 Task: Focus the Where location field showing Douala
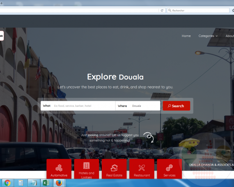pyautogui.click(x=138, y=106)
